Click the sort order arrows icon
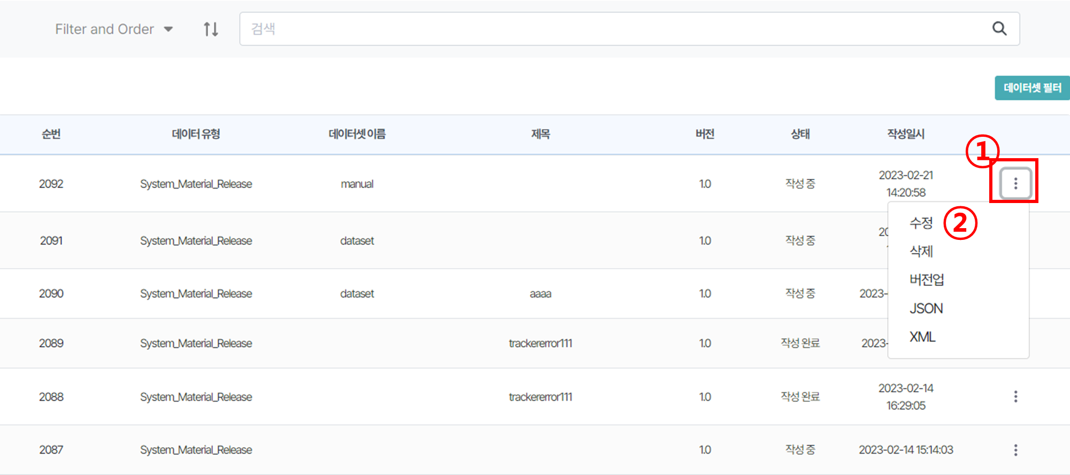This screenshot has width=1070, height=475. pyautogui.click(x=211, y=29)
